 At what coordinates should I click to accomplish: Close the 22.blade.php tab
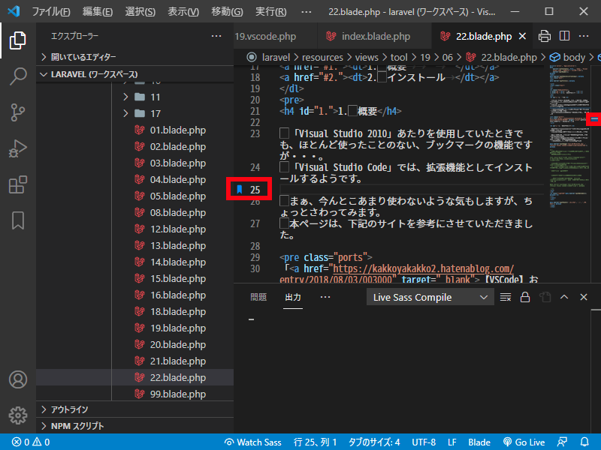pyautogui.click(x=522, y=36)
